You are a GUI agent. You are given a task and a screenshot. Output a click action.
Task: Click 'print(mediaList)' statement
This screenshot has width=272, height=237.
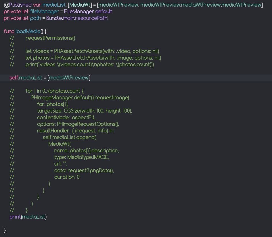[x=28, y=217]
